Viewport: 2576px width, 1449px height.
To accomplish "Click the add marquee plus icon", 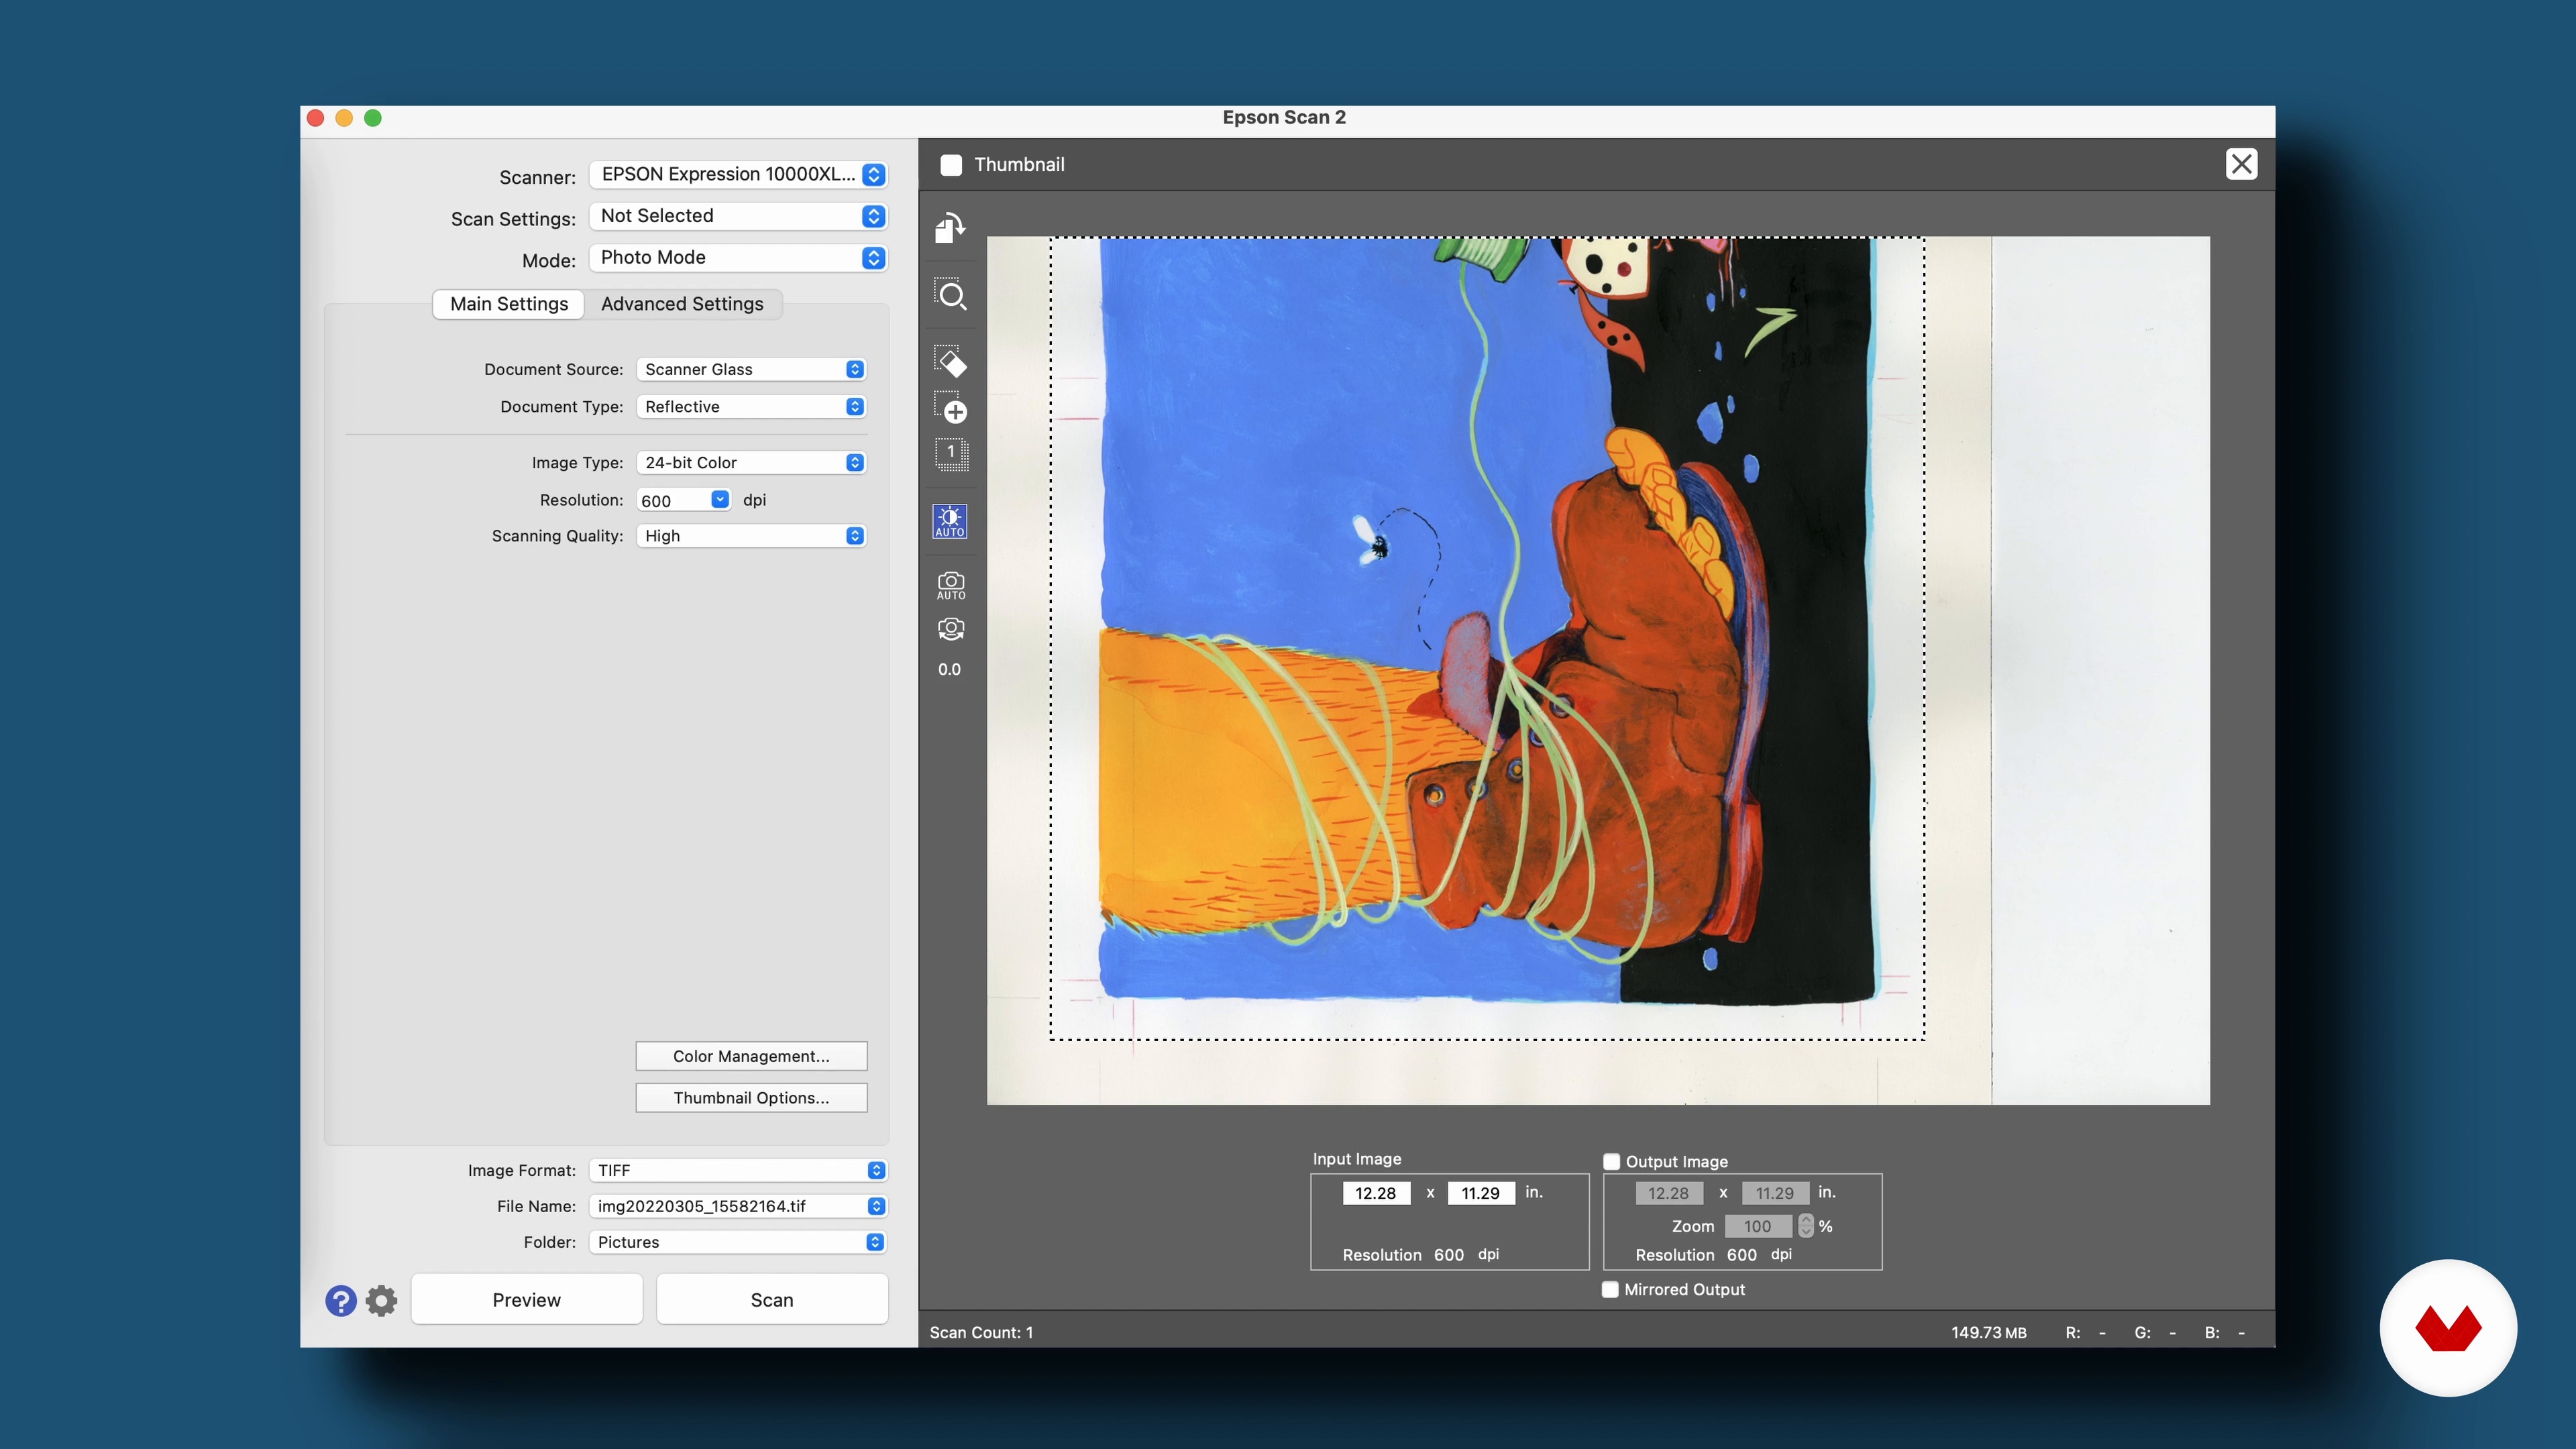I will [950, 408].
